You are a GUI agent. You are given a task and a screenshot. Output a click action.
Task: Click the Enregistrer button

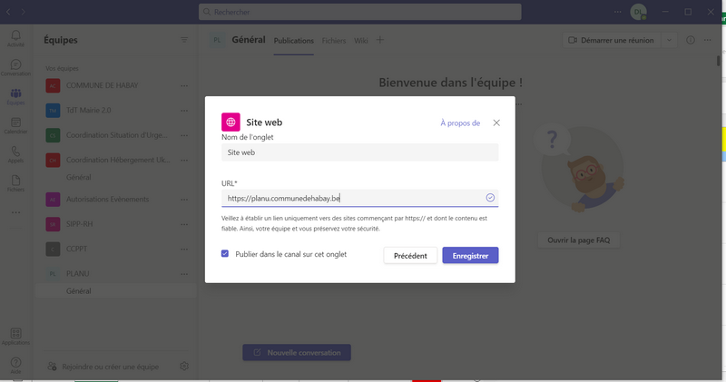click(470, 256)
